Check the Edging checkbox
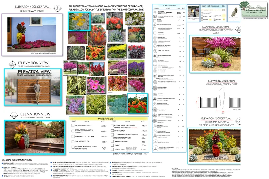This screenshot has height=179, width=269. [112, 145]
